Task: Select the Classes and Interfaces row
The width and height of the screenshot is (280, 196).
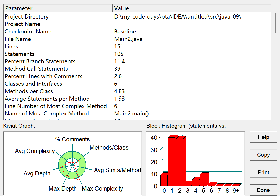Action: tap(137, 84)
